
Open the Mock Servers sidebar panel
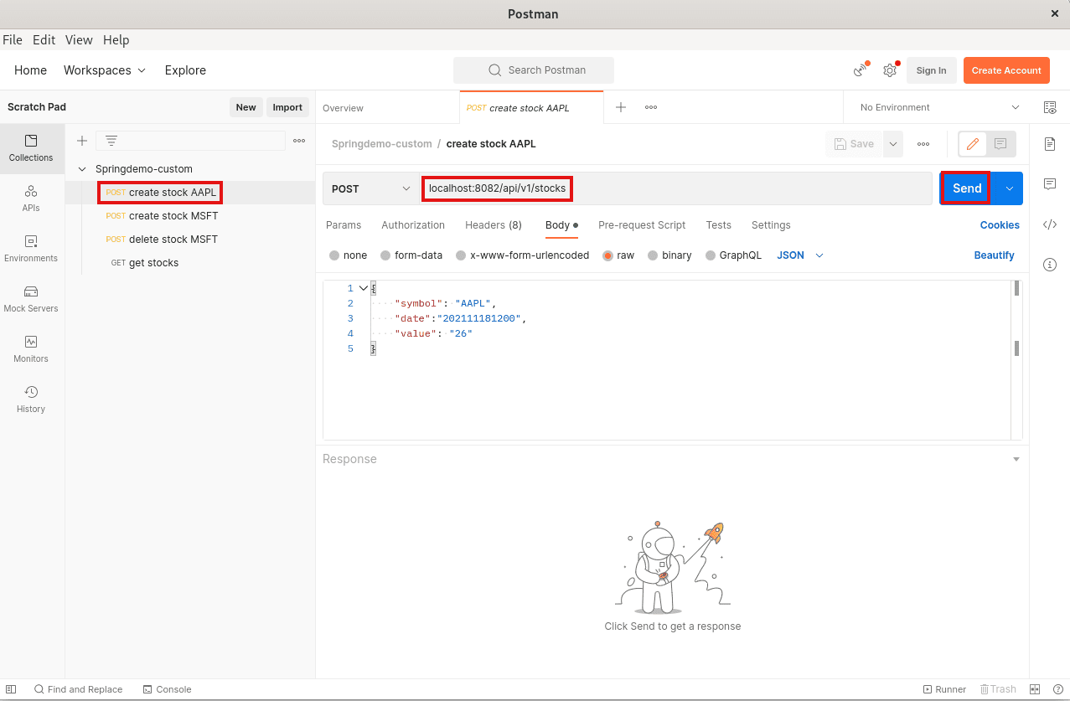[x=31, y=299]
